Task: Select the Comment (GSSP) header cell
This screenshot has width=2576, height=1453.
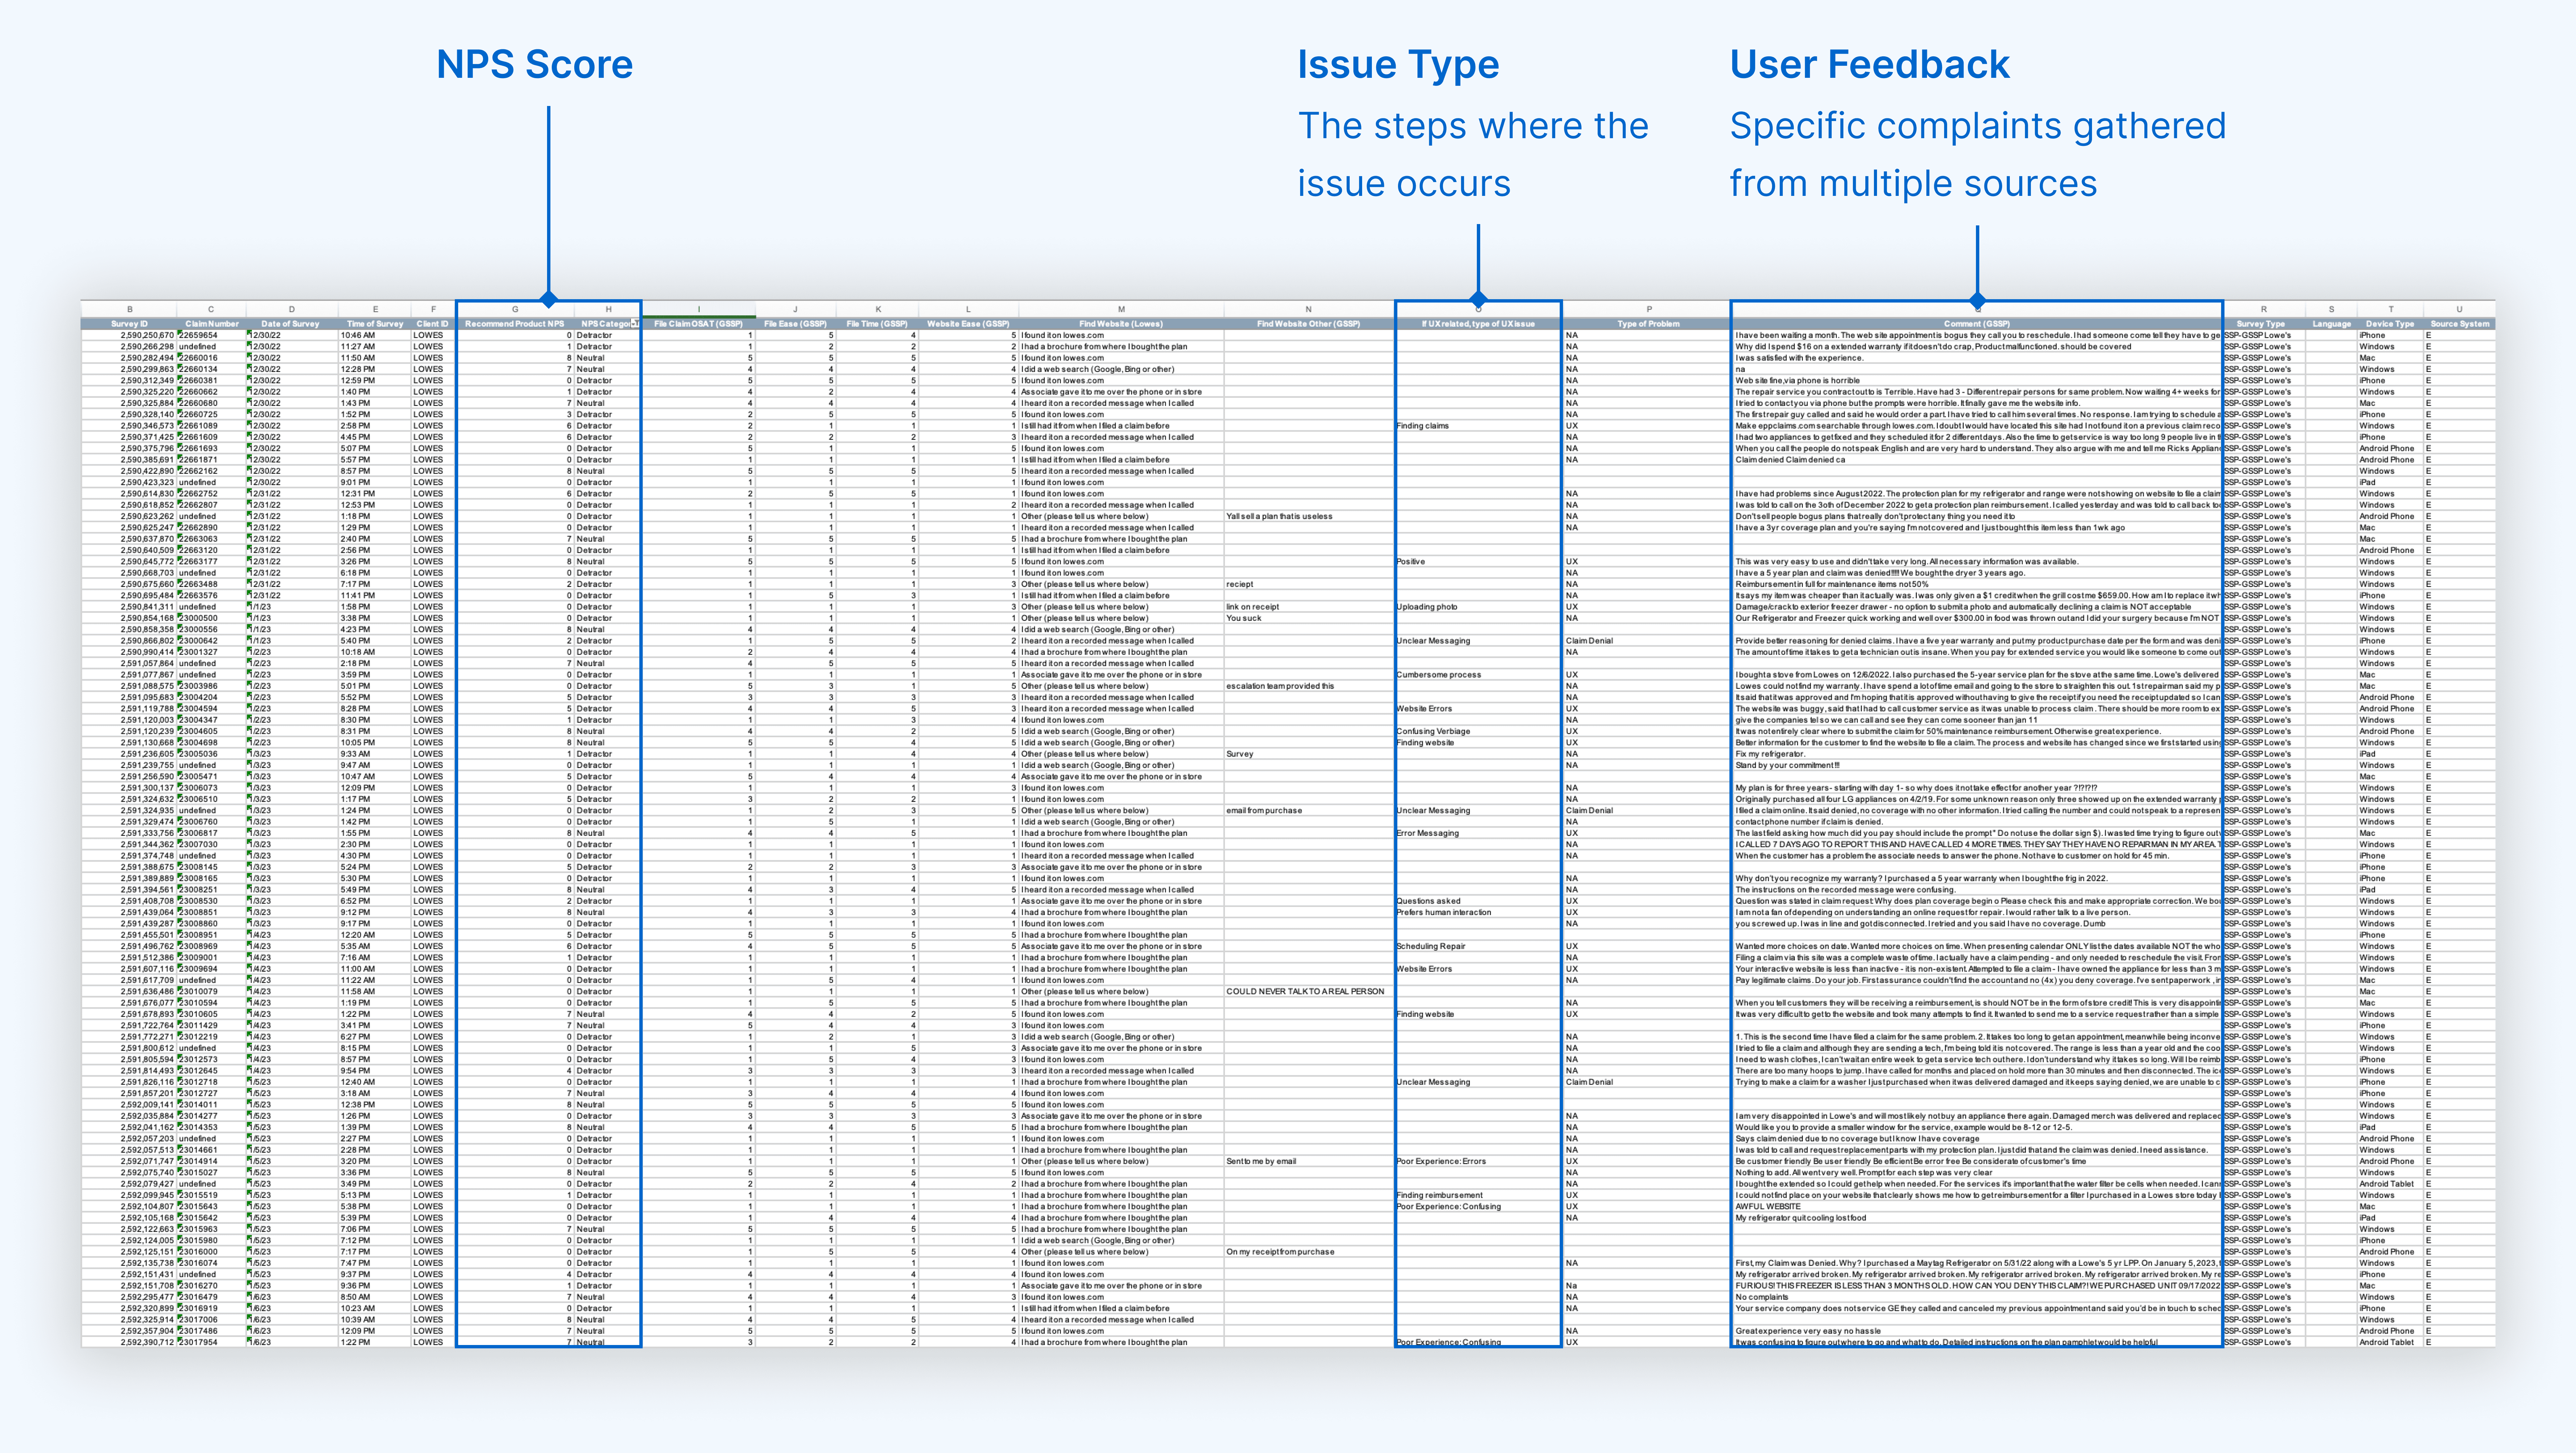Action: click(x=1977, y=324)
